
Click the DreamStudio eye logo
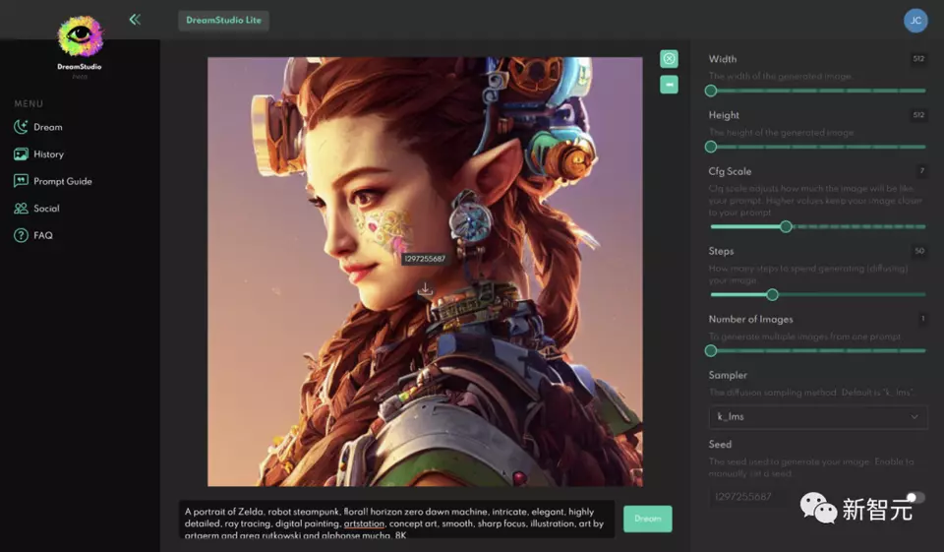coord(80,36)
